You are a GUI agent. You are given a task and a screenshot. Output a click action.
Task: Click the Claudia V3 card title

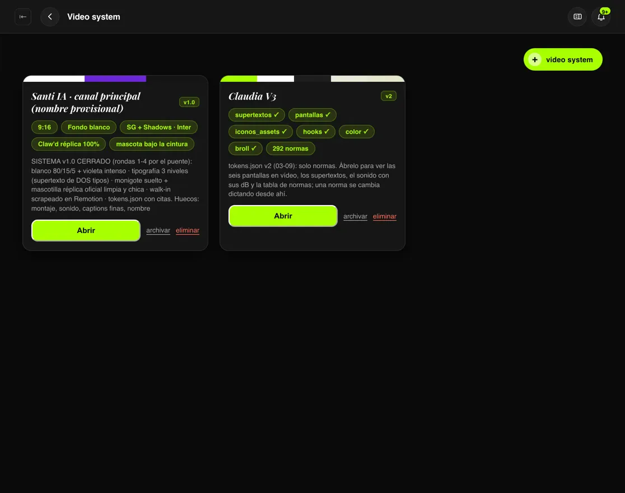pos(253,96)
